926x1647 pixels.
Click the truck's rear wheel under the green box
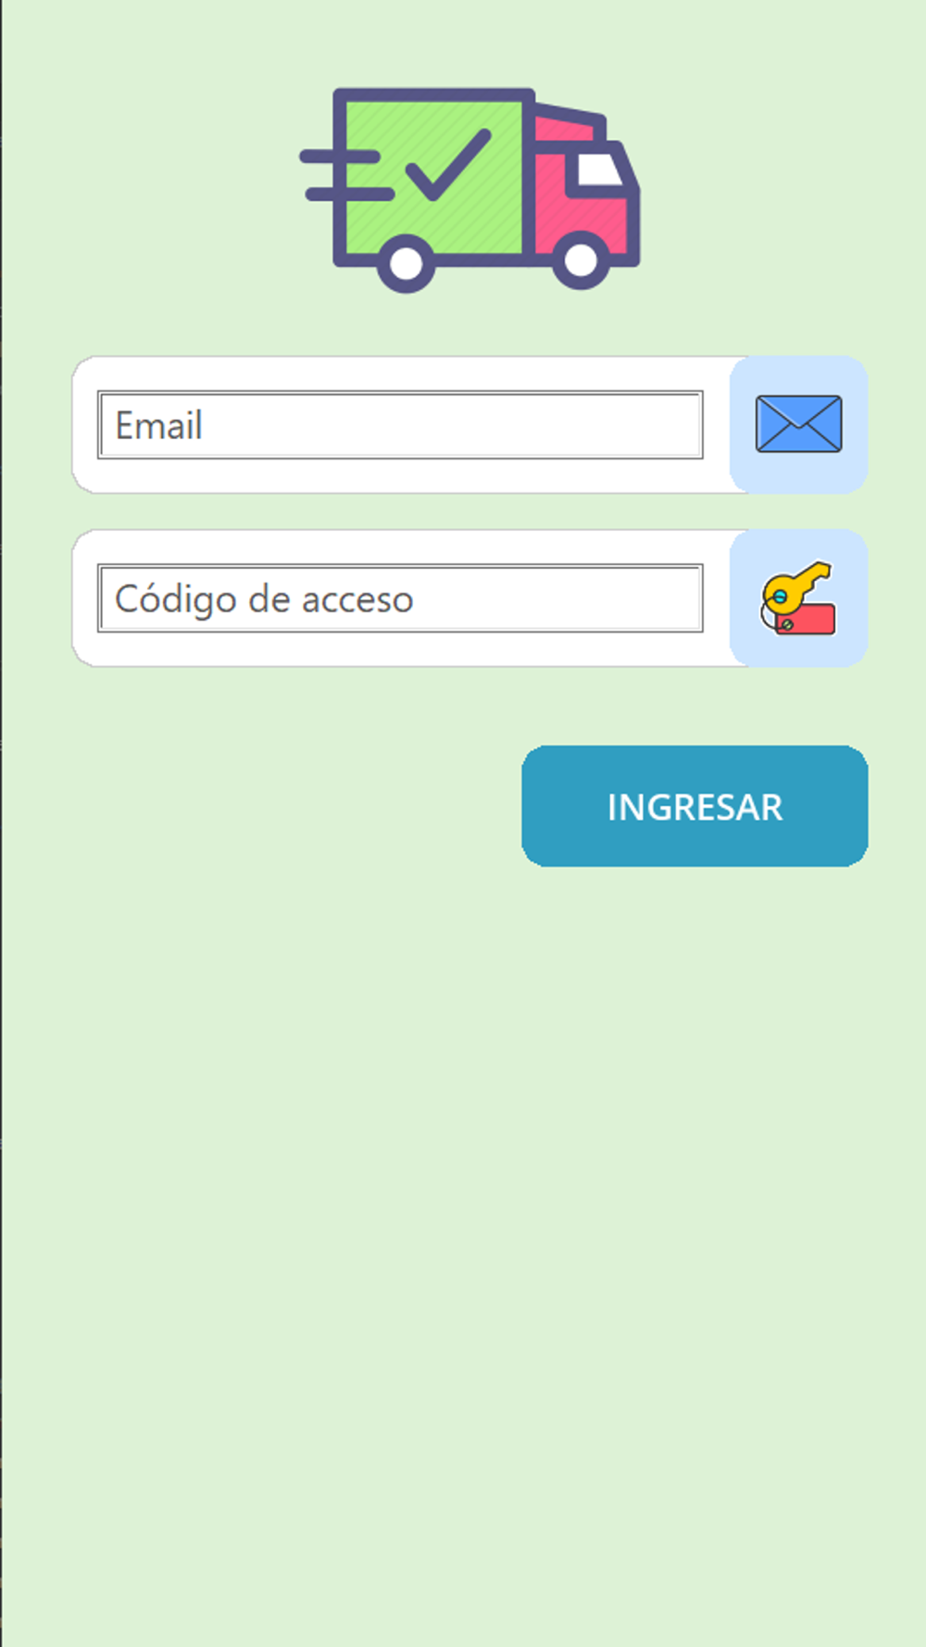406,263
